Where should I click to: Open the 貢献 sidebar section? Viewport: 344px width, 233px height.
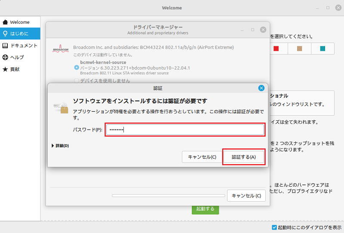click(20, 69)
